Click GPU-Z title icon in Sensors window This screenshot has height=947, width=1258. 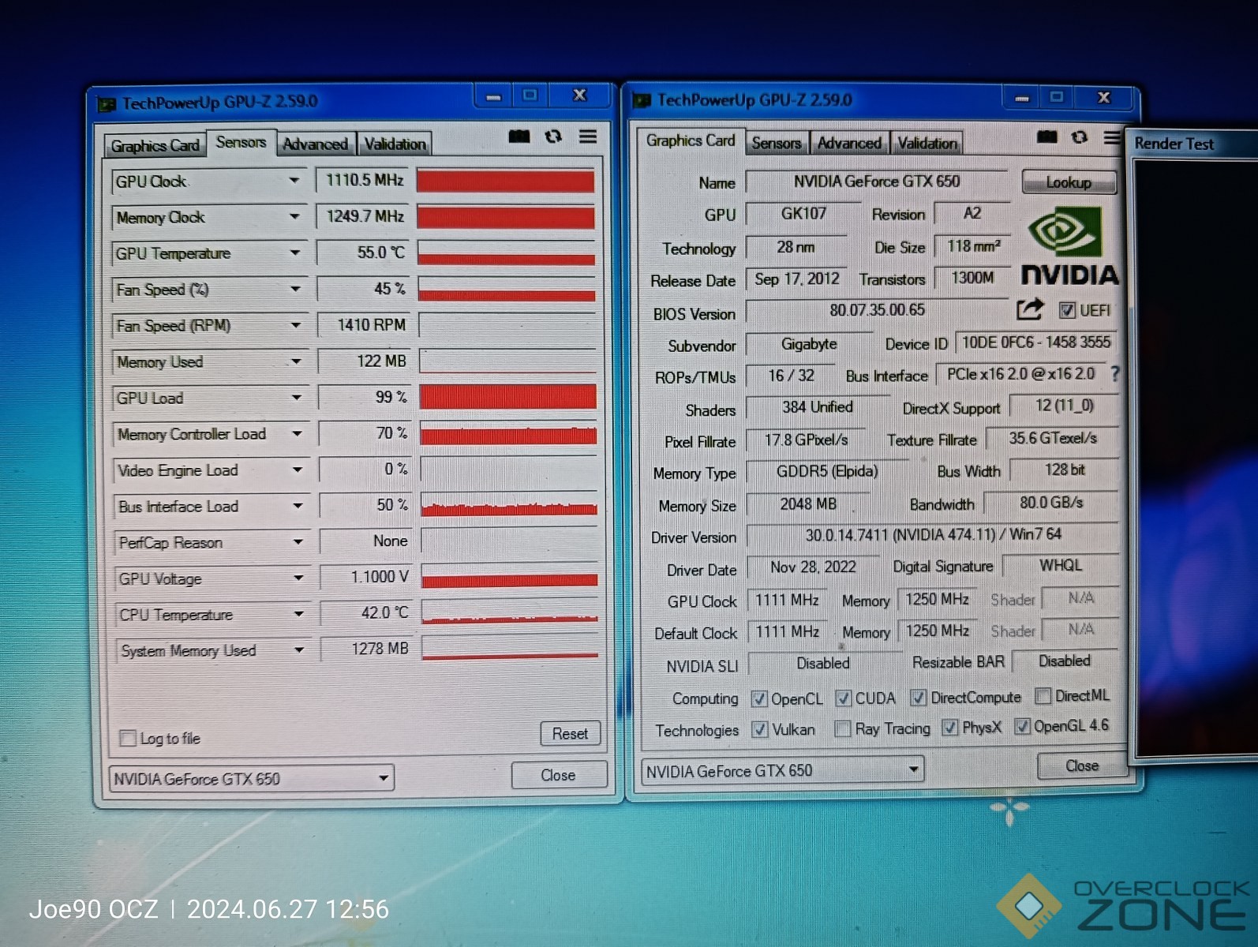[x=107, y=103]
